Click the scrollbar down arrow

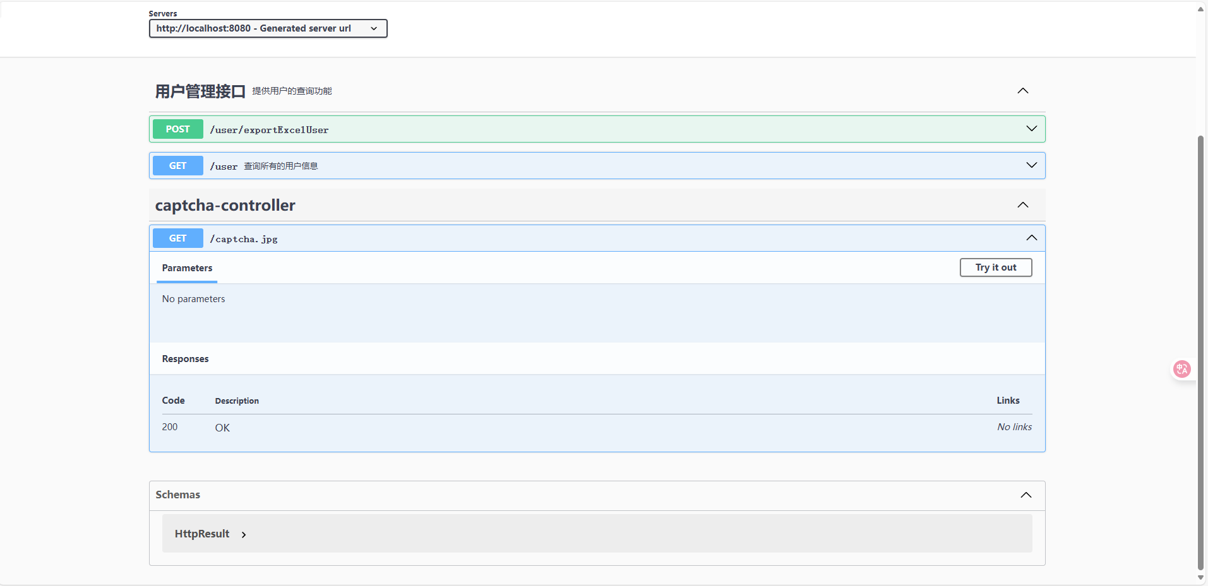1200,578
